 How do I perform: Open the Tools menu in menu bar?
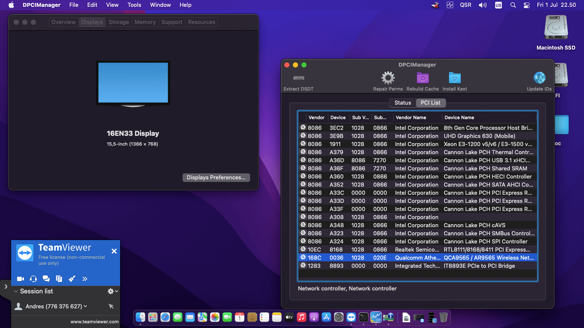pos(134,5)
